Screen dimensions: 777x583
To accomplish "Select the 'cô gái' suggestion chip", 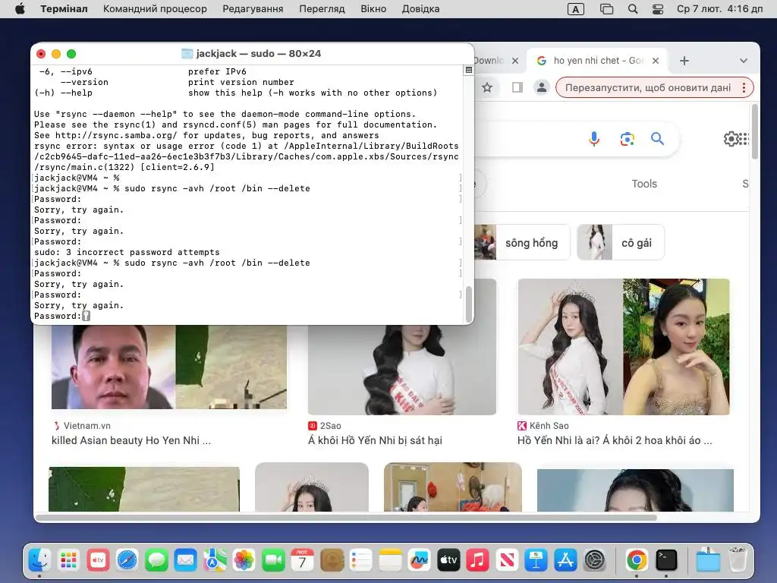I will click(x=621, y=242).
